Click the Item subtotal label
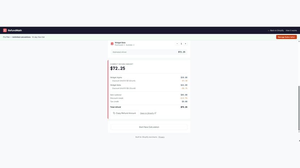 click(116, 95)
